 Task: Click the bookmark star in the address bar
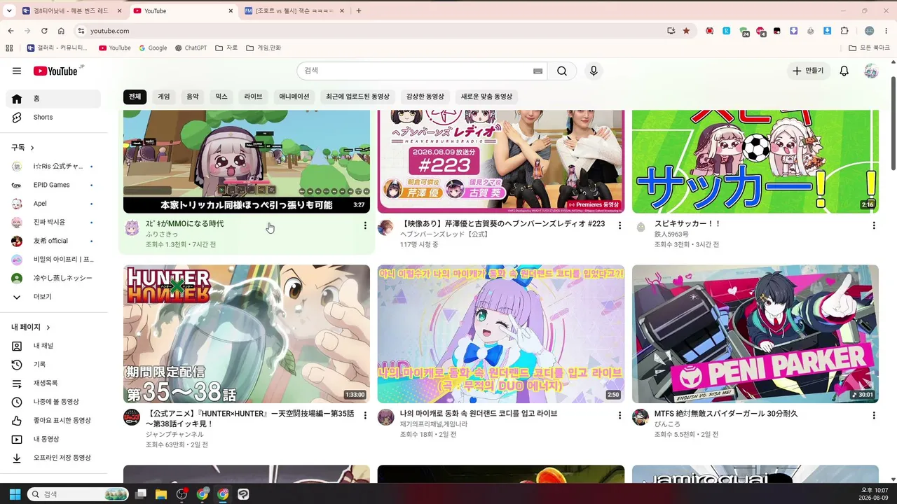(x=686, y=31)
